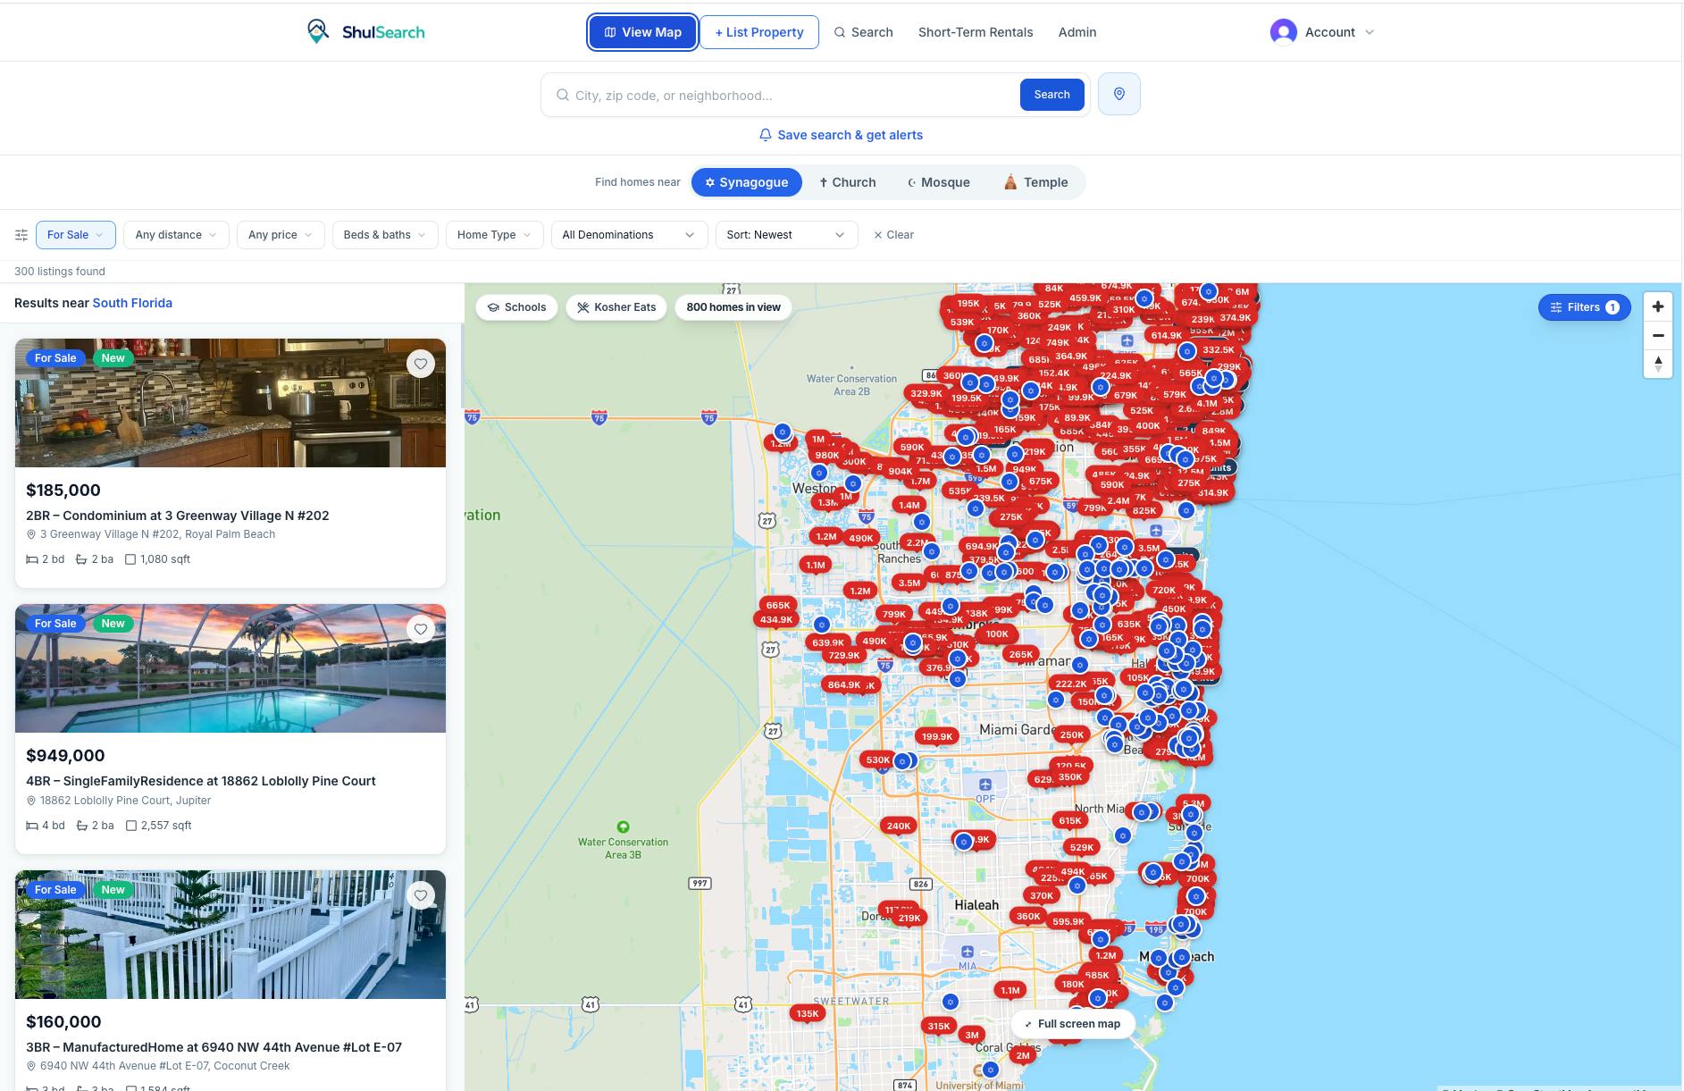1684x1091 pixels.
Task: Click the 529K price marker on map
Action: click(x=1082, y=847)
